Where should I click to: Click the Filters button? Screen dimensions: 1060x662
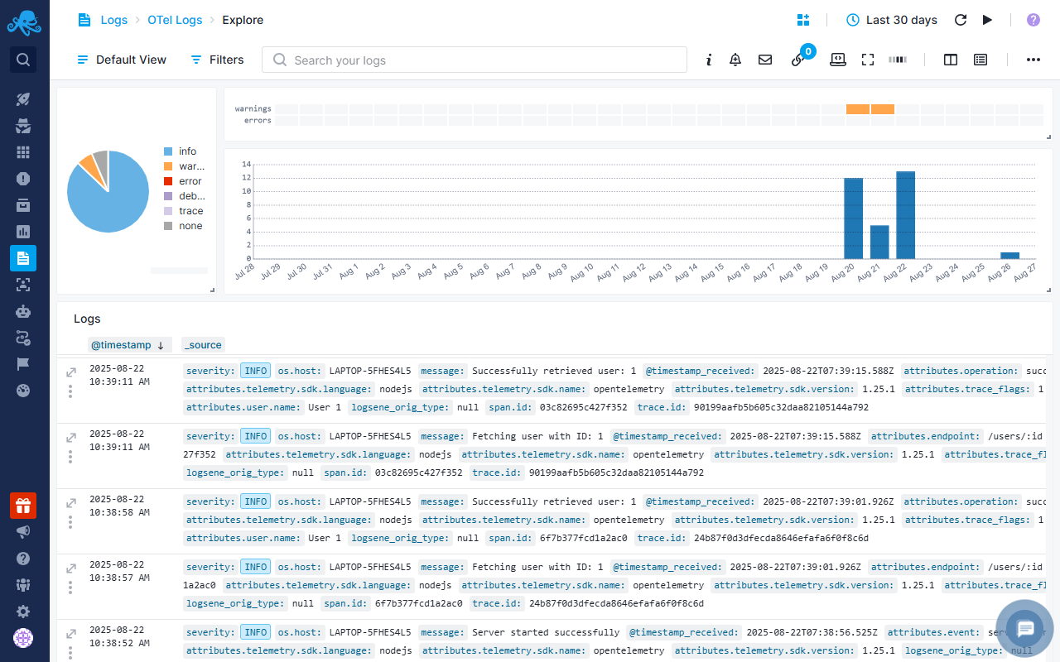(x=217, y=60)
